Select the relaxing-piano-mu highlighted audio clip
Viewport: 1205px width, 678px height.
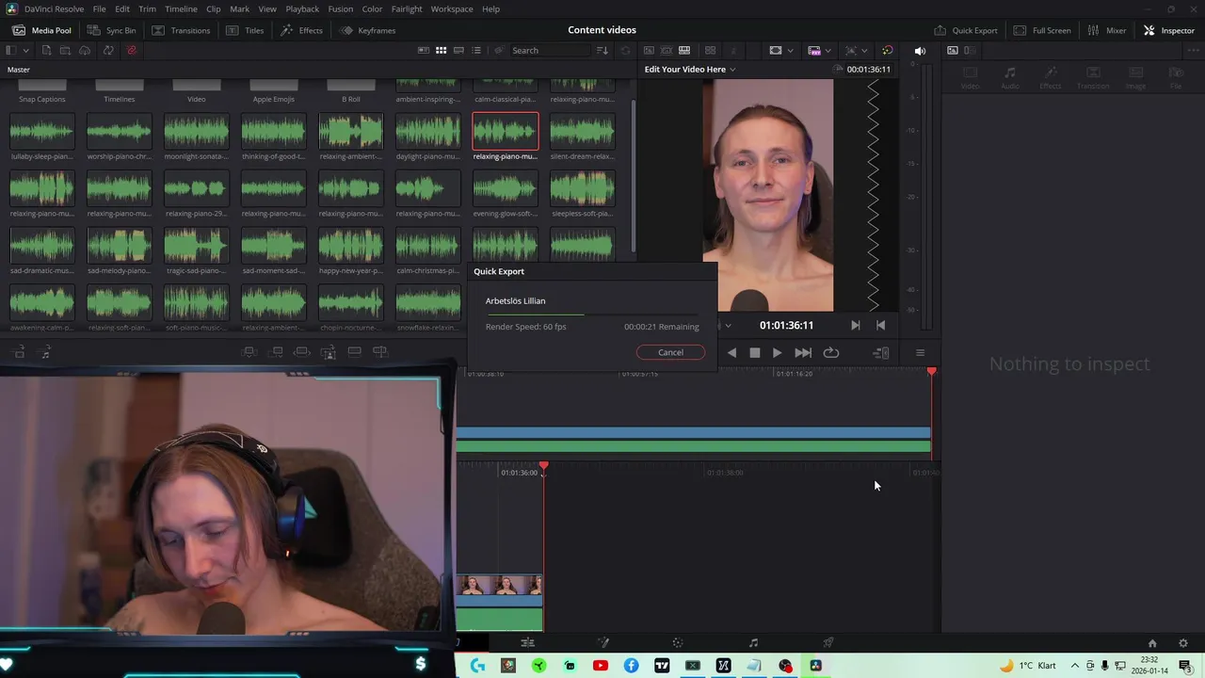(x=506, y=132)
